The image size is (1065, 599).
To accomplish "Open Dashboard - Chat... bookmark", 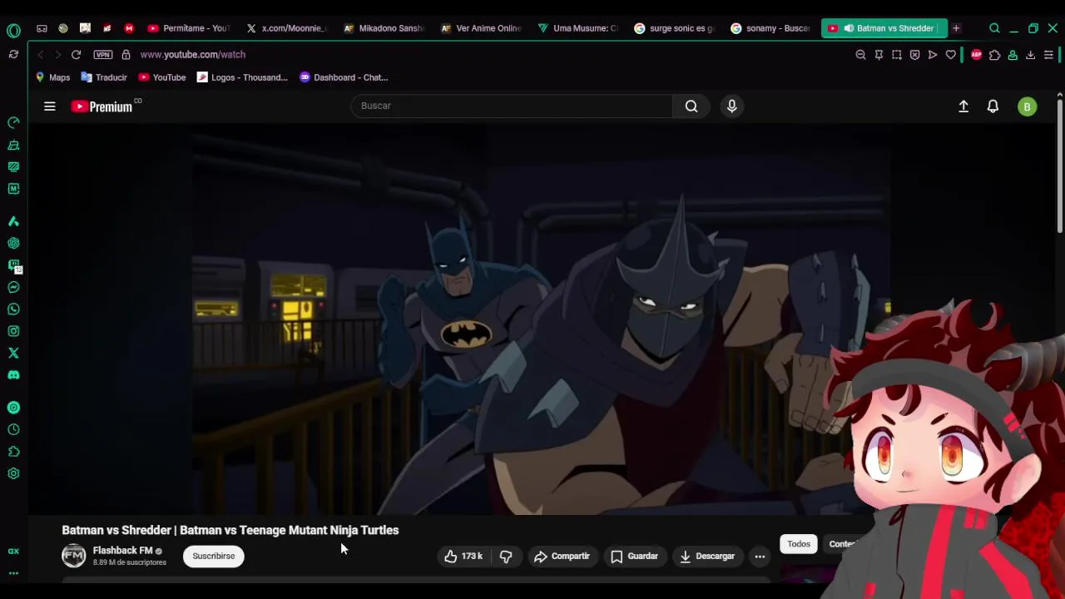I will pyautogui.click(x=344, y=77).
